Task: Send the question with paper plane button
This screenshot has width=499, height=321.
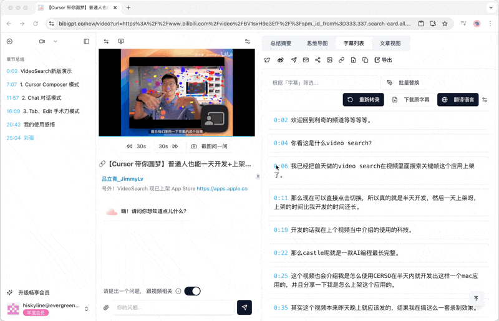Action: (x=245, y=307)
